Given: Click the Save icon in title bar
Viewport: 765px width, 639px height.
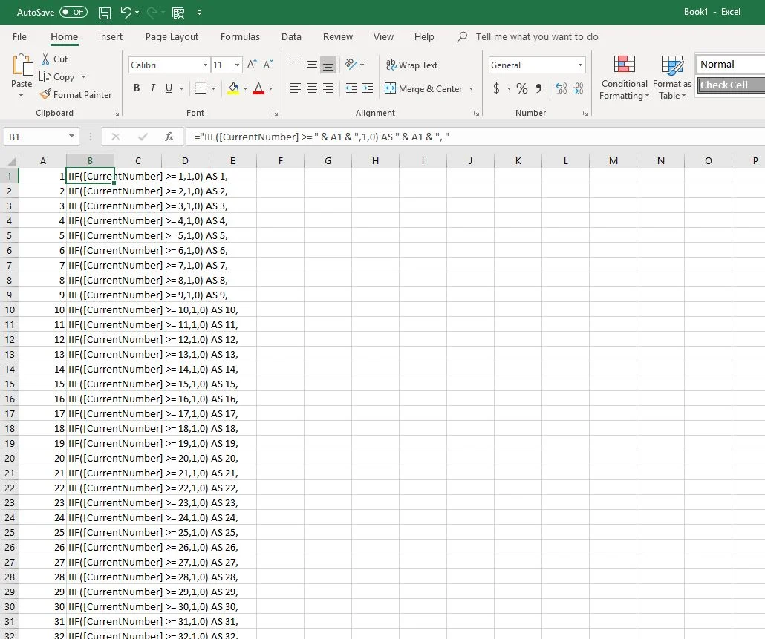Looking at the screenshot, I should point(105,13).
